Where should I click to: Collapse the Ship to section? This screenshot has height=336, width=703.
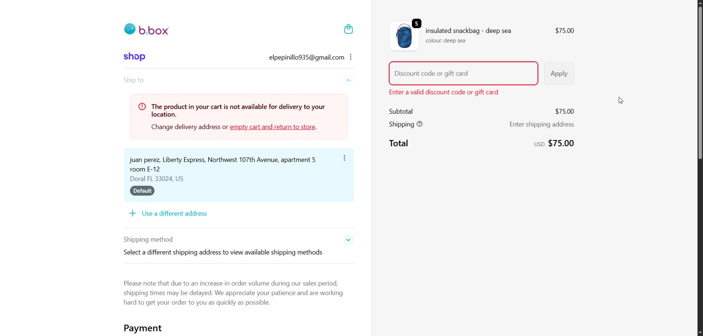click(348, 80)
